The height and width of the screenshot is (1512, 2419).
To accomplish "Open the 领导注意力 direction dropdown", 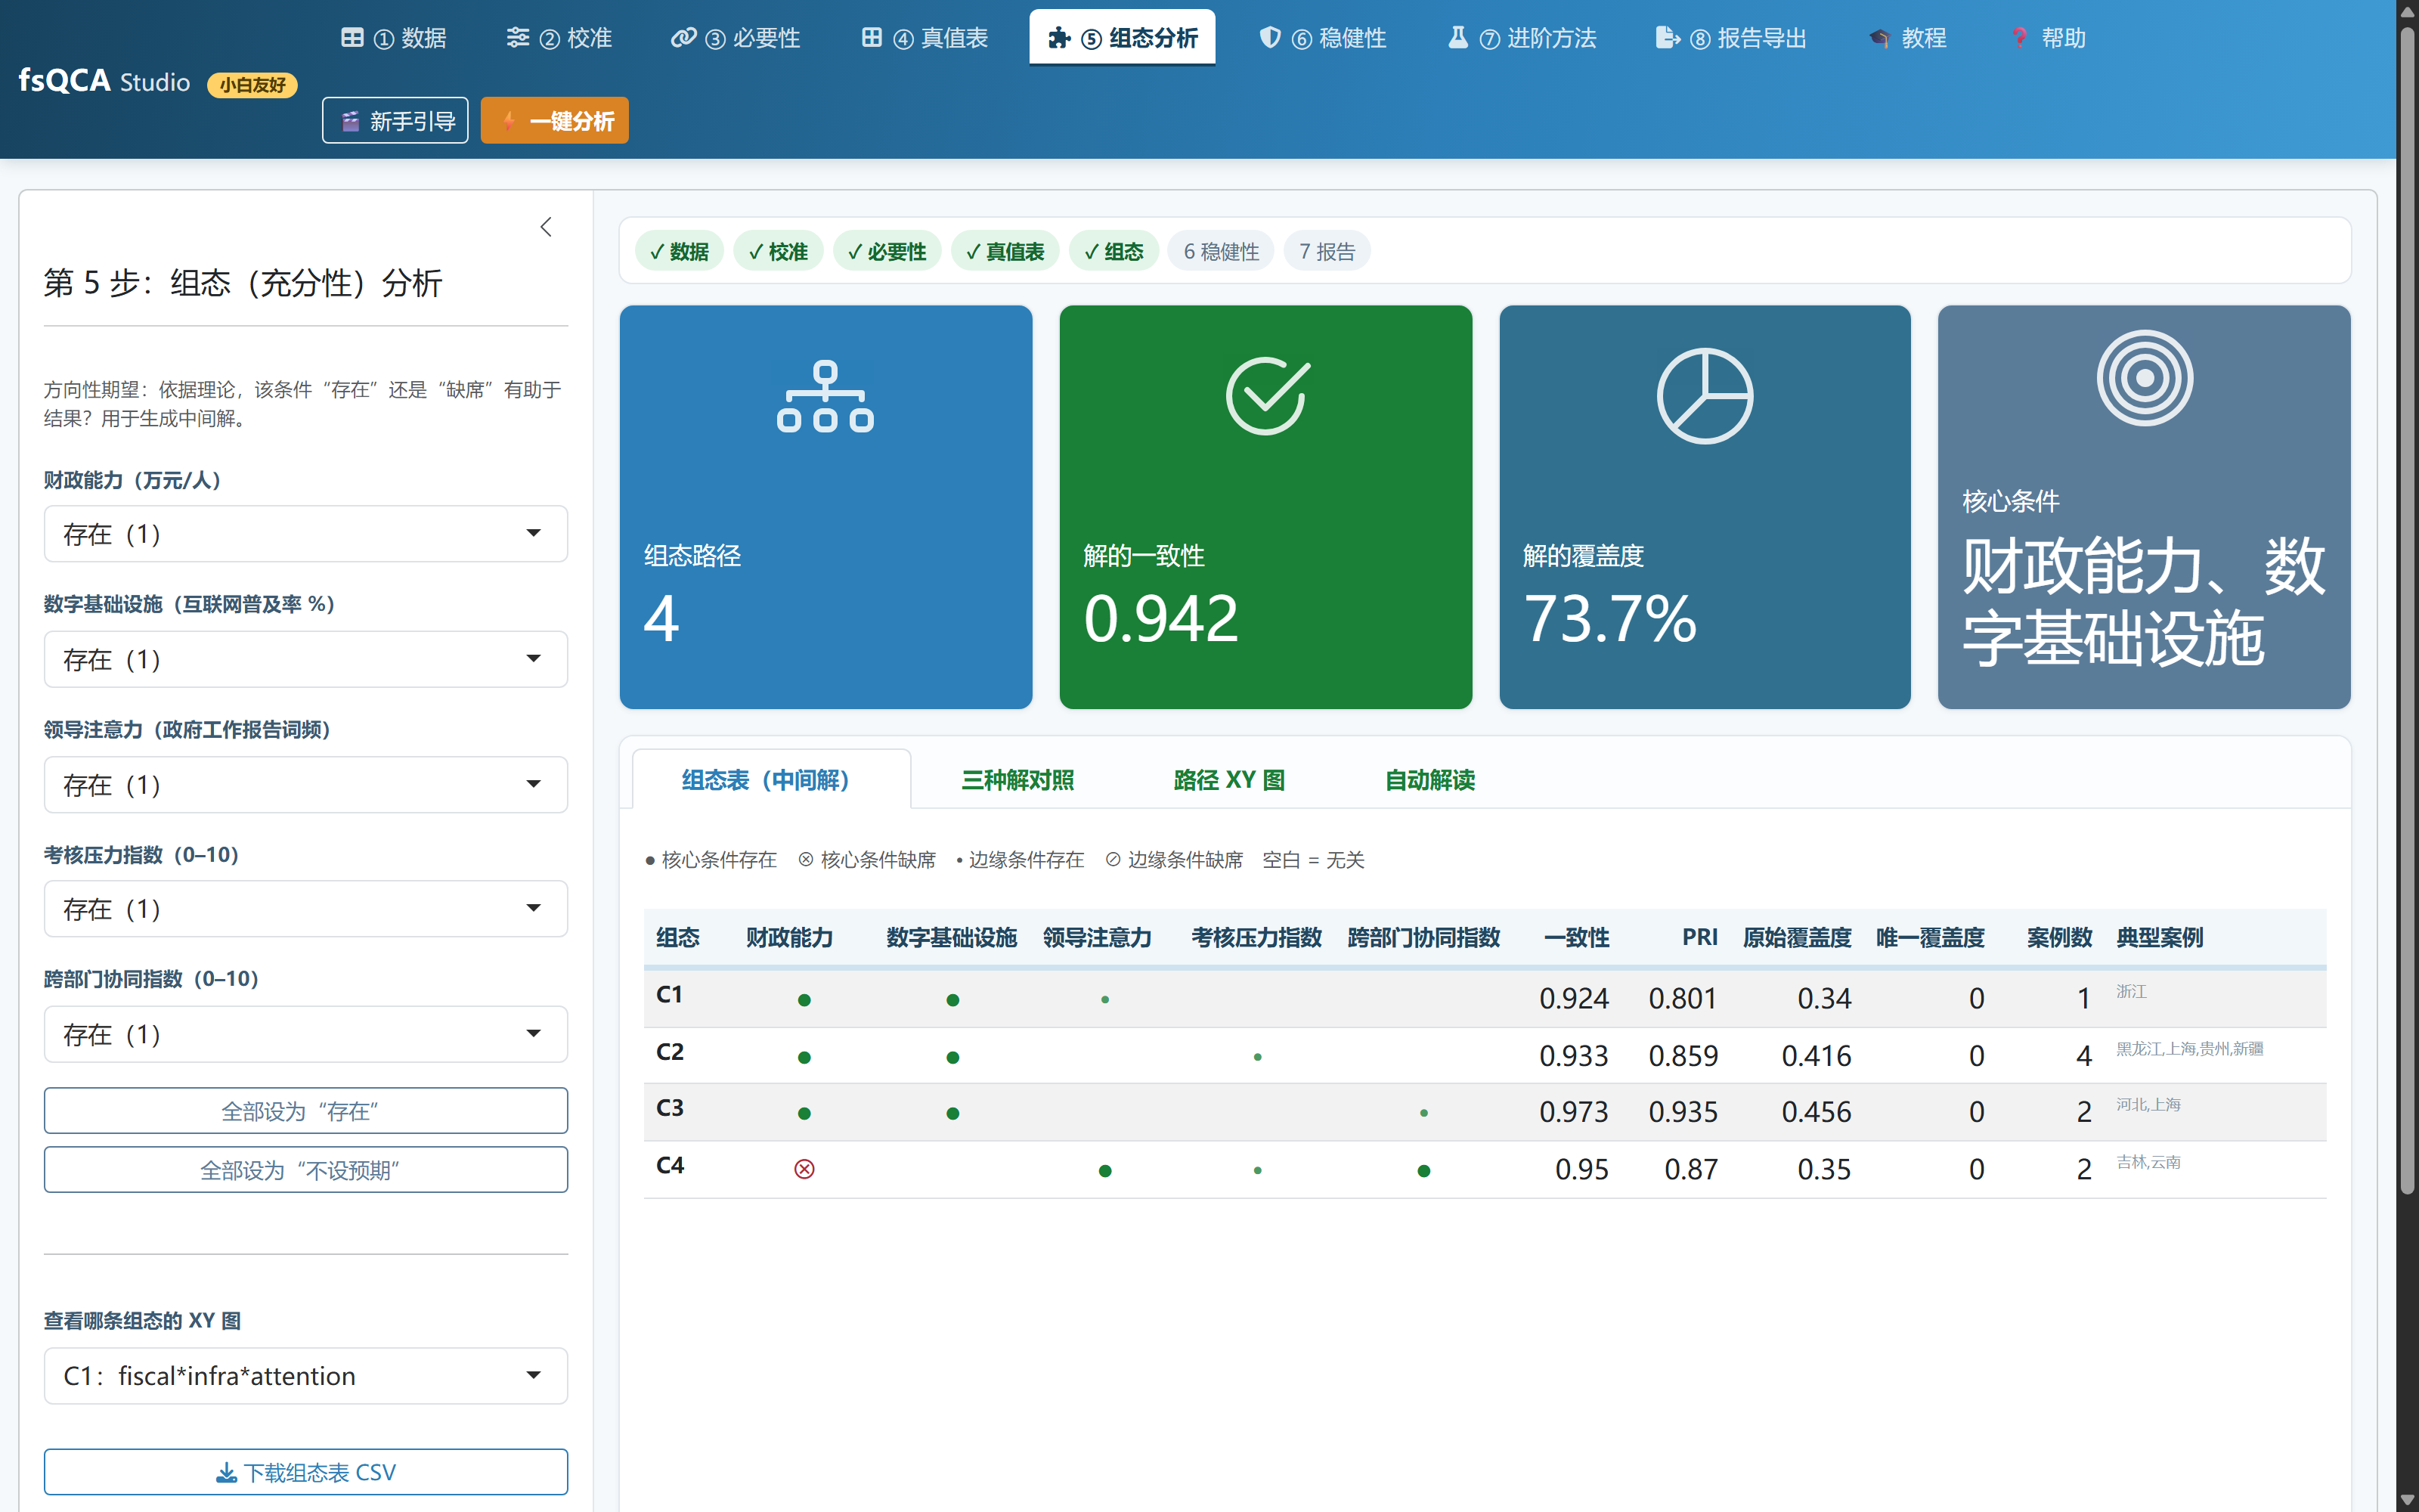I will 306,785.
